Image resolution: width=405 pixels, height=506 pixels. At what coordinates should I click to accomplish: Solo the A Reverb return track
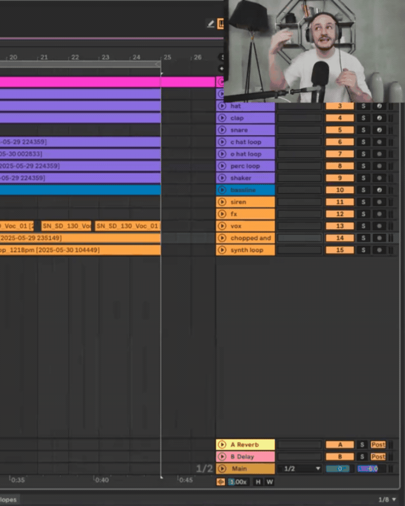pos(362,445)
